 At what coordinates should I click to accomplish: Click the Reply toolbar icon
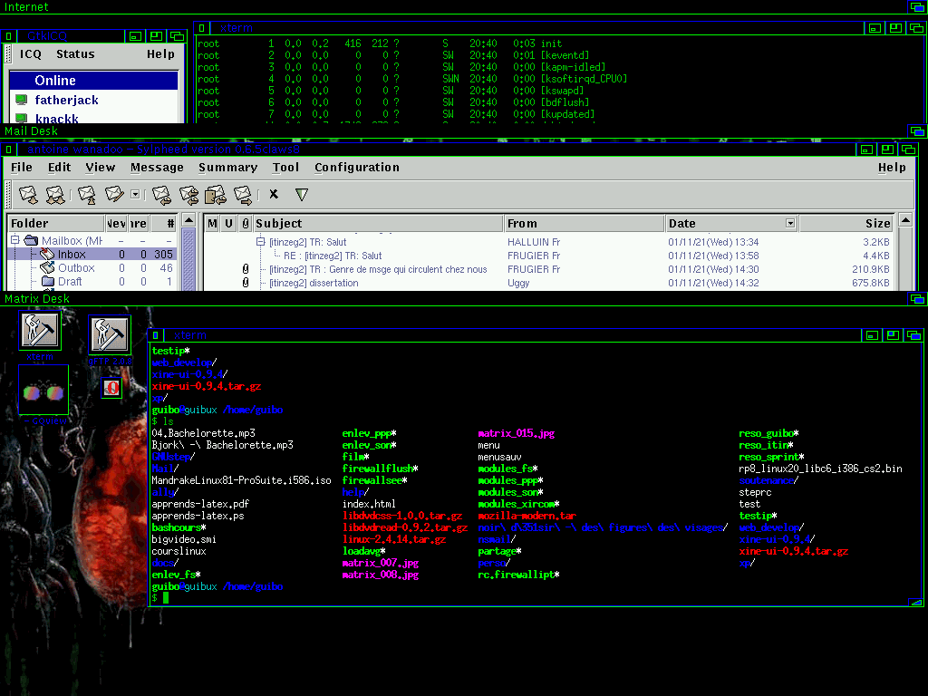(161, 194)
